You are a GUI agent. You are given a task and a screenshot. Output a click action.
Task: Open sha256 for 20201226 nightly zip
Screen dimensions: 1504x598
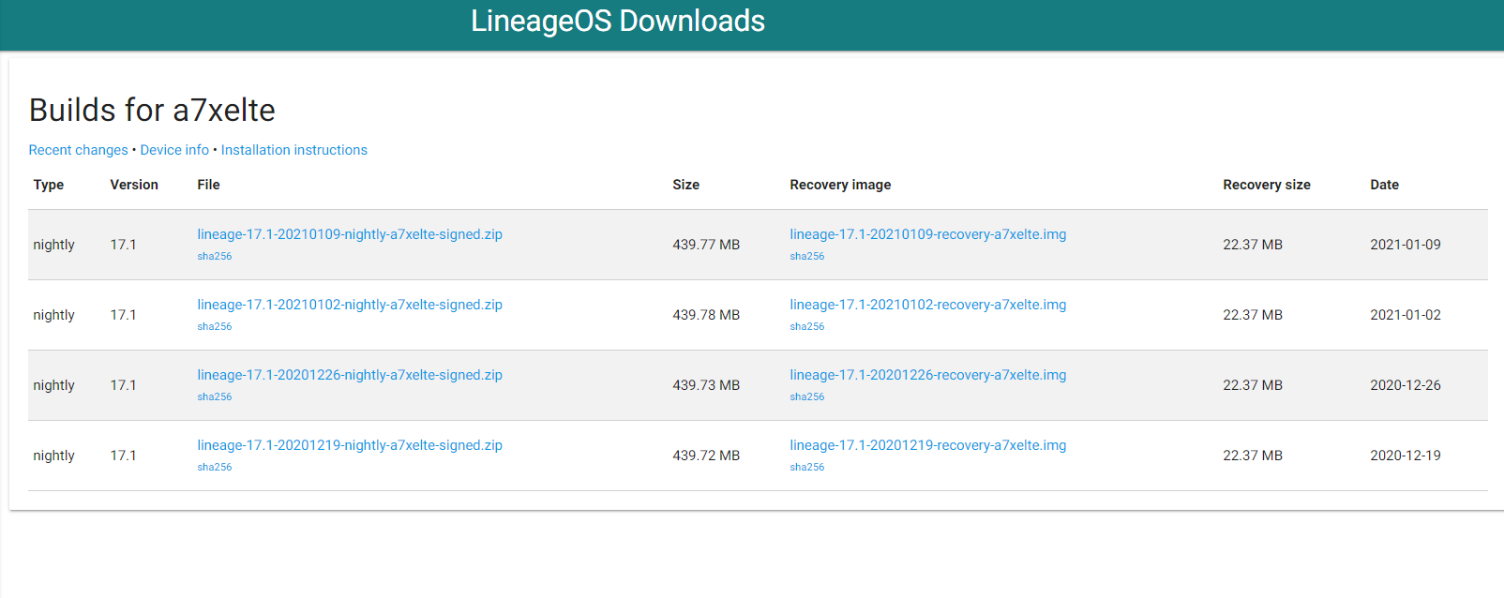215,396
